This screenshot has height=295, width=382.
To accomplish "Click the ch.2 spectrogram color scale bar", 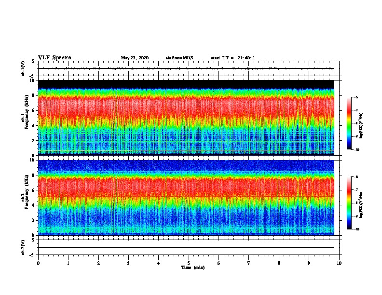I will point(349,203).
